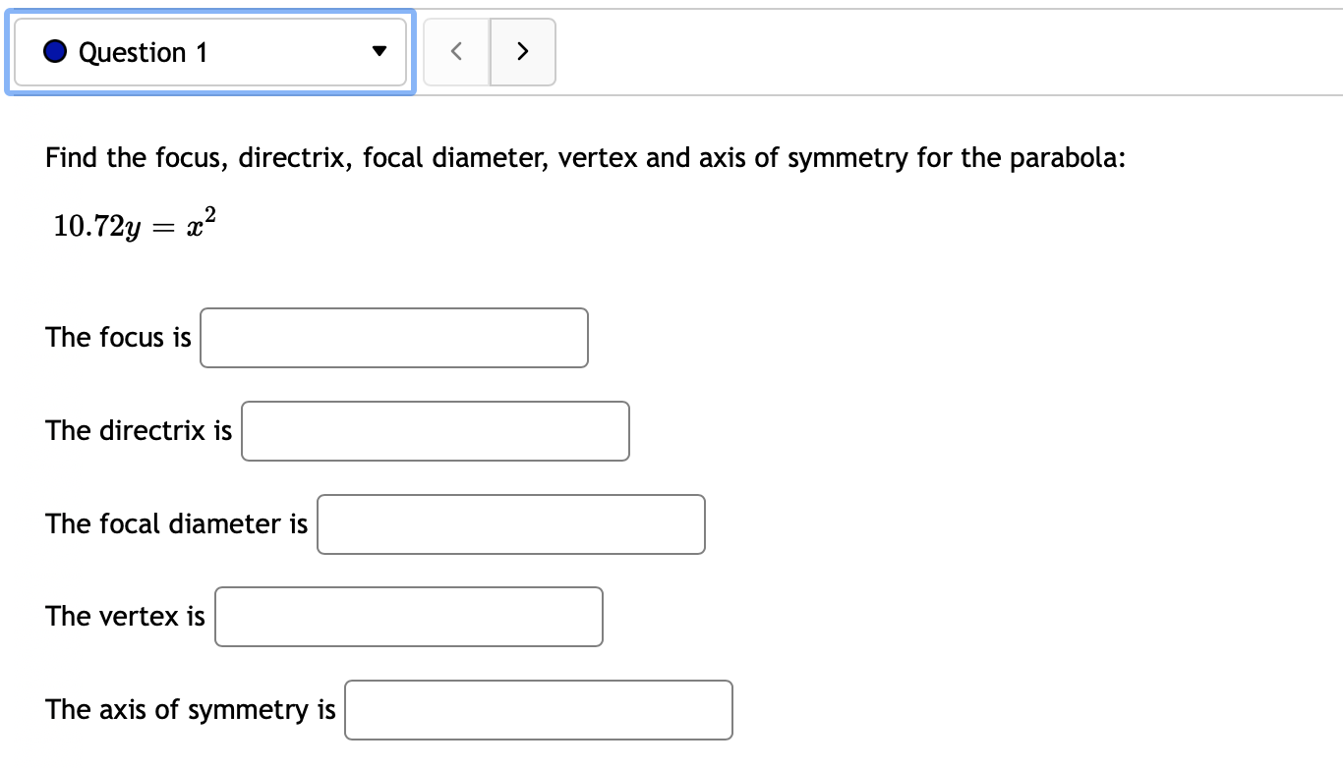
Task: Click inside the directrix answer box
Action: pyautogui.click(x=435, y=430)
